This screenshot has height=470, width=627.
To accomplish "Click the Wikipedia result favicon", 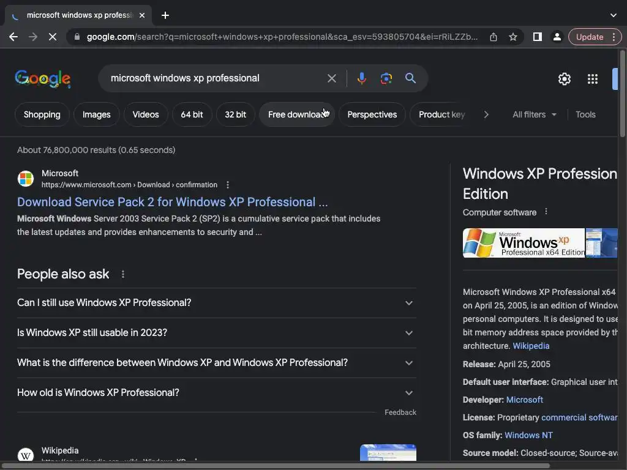I will [x=26, y=455].
